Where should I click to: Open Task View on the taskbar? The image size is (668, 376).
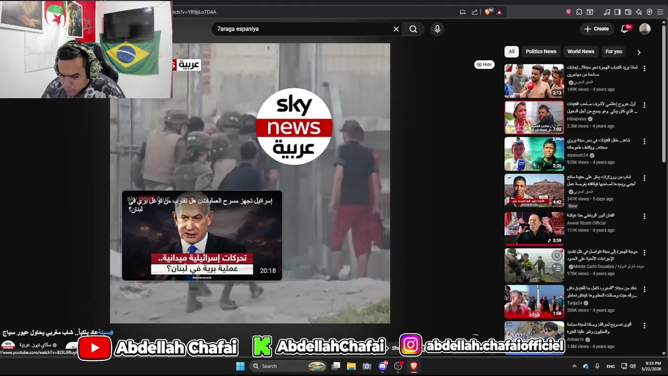[x=337, y=366]
